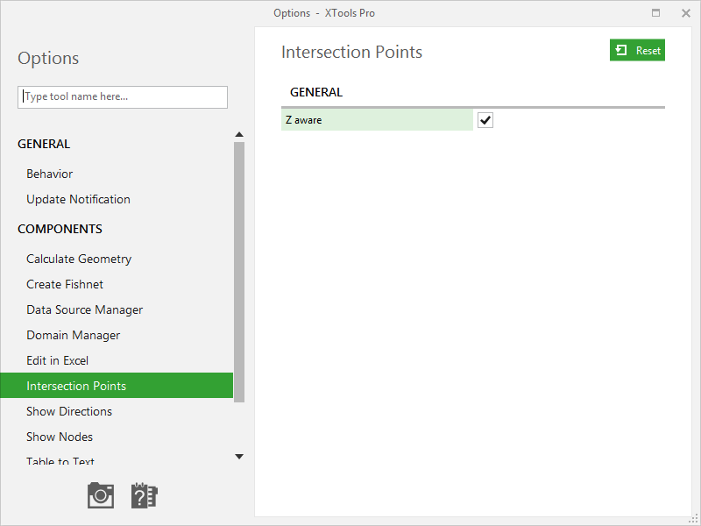701x526 pixels.
Task: Click the Reset button
Action: point(637,50)
